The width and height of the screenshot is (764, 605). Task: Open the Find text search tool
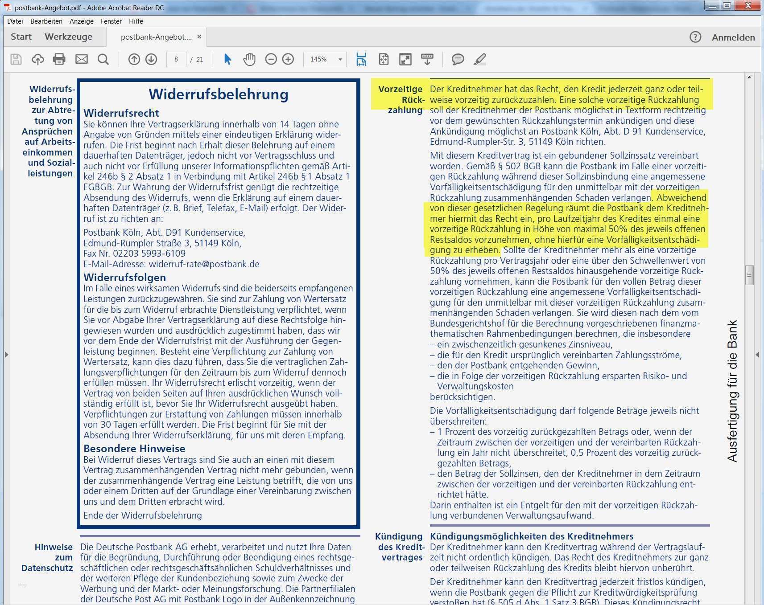point(103,59)
